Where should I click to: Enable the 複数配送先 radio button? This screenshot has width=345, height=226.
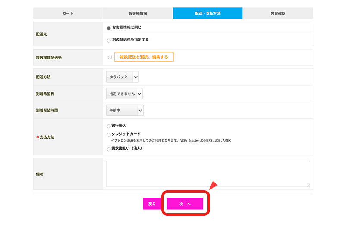(110, 57)
